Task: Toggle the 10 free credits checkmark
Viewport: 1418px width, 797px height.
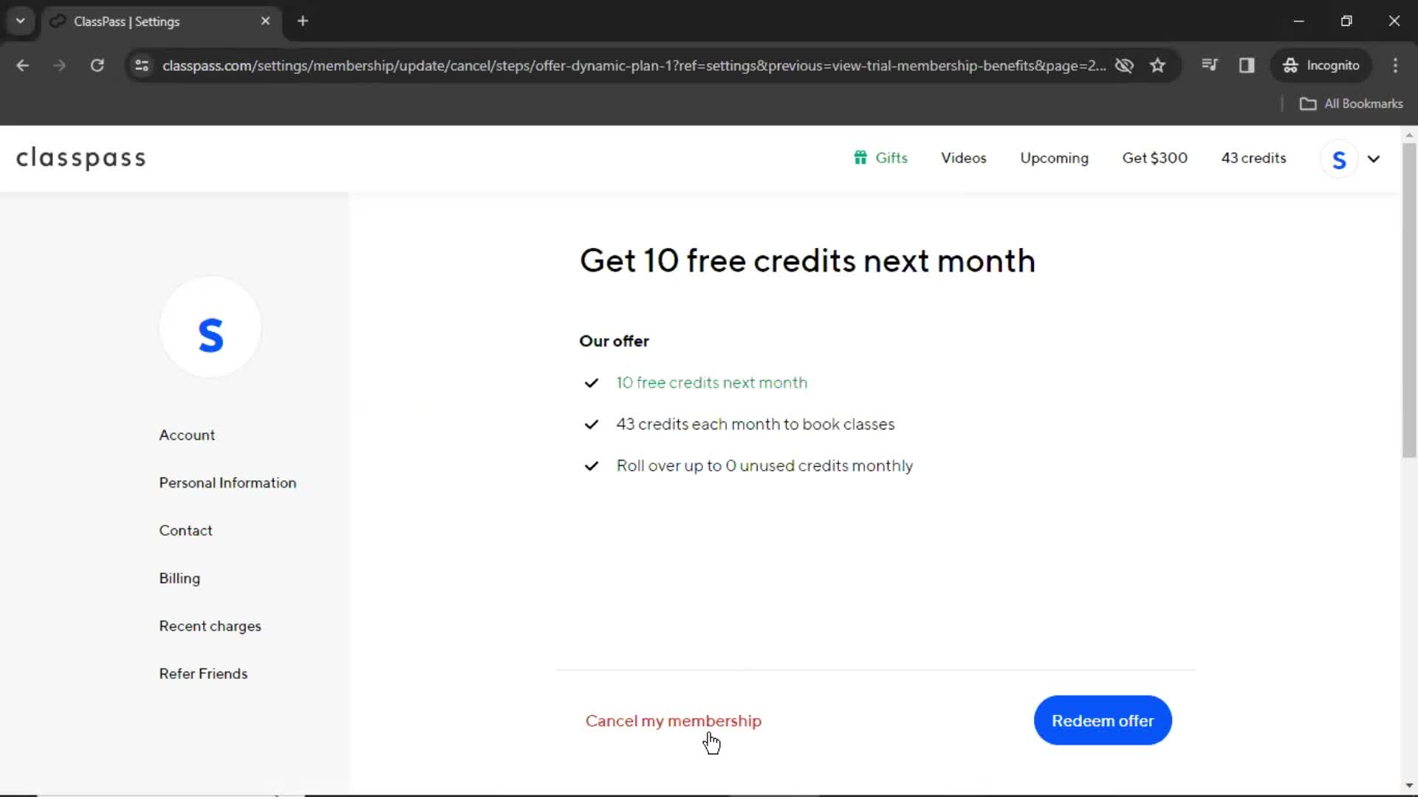Action: click(x=591, y=382)
